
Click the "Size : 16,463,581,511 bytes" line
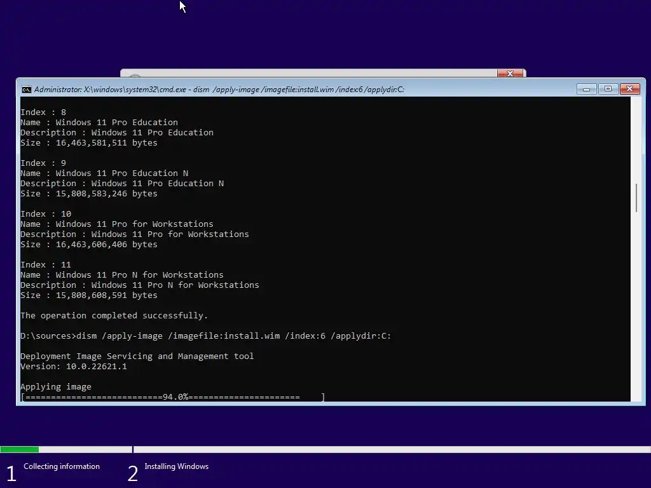click(89, 143)
